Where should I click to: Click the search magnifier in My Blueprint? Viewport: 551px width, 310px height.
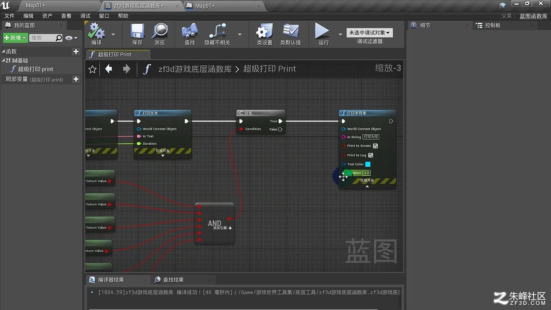59,38
